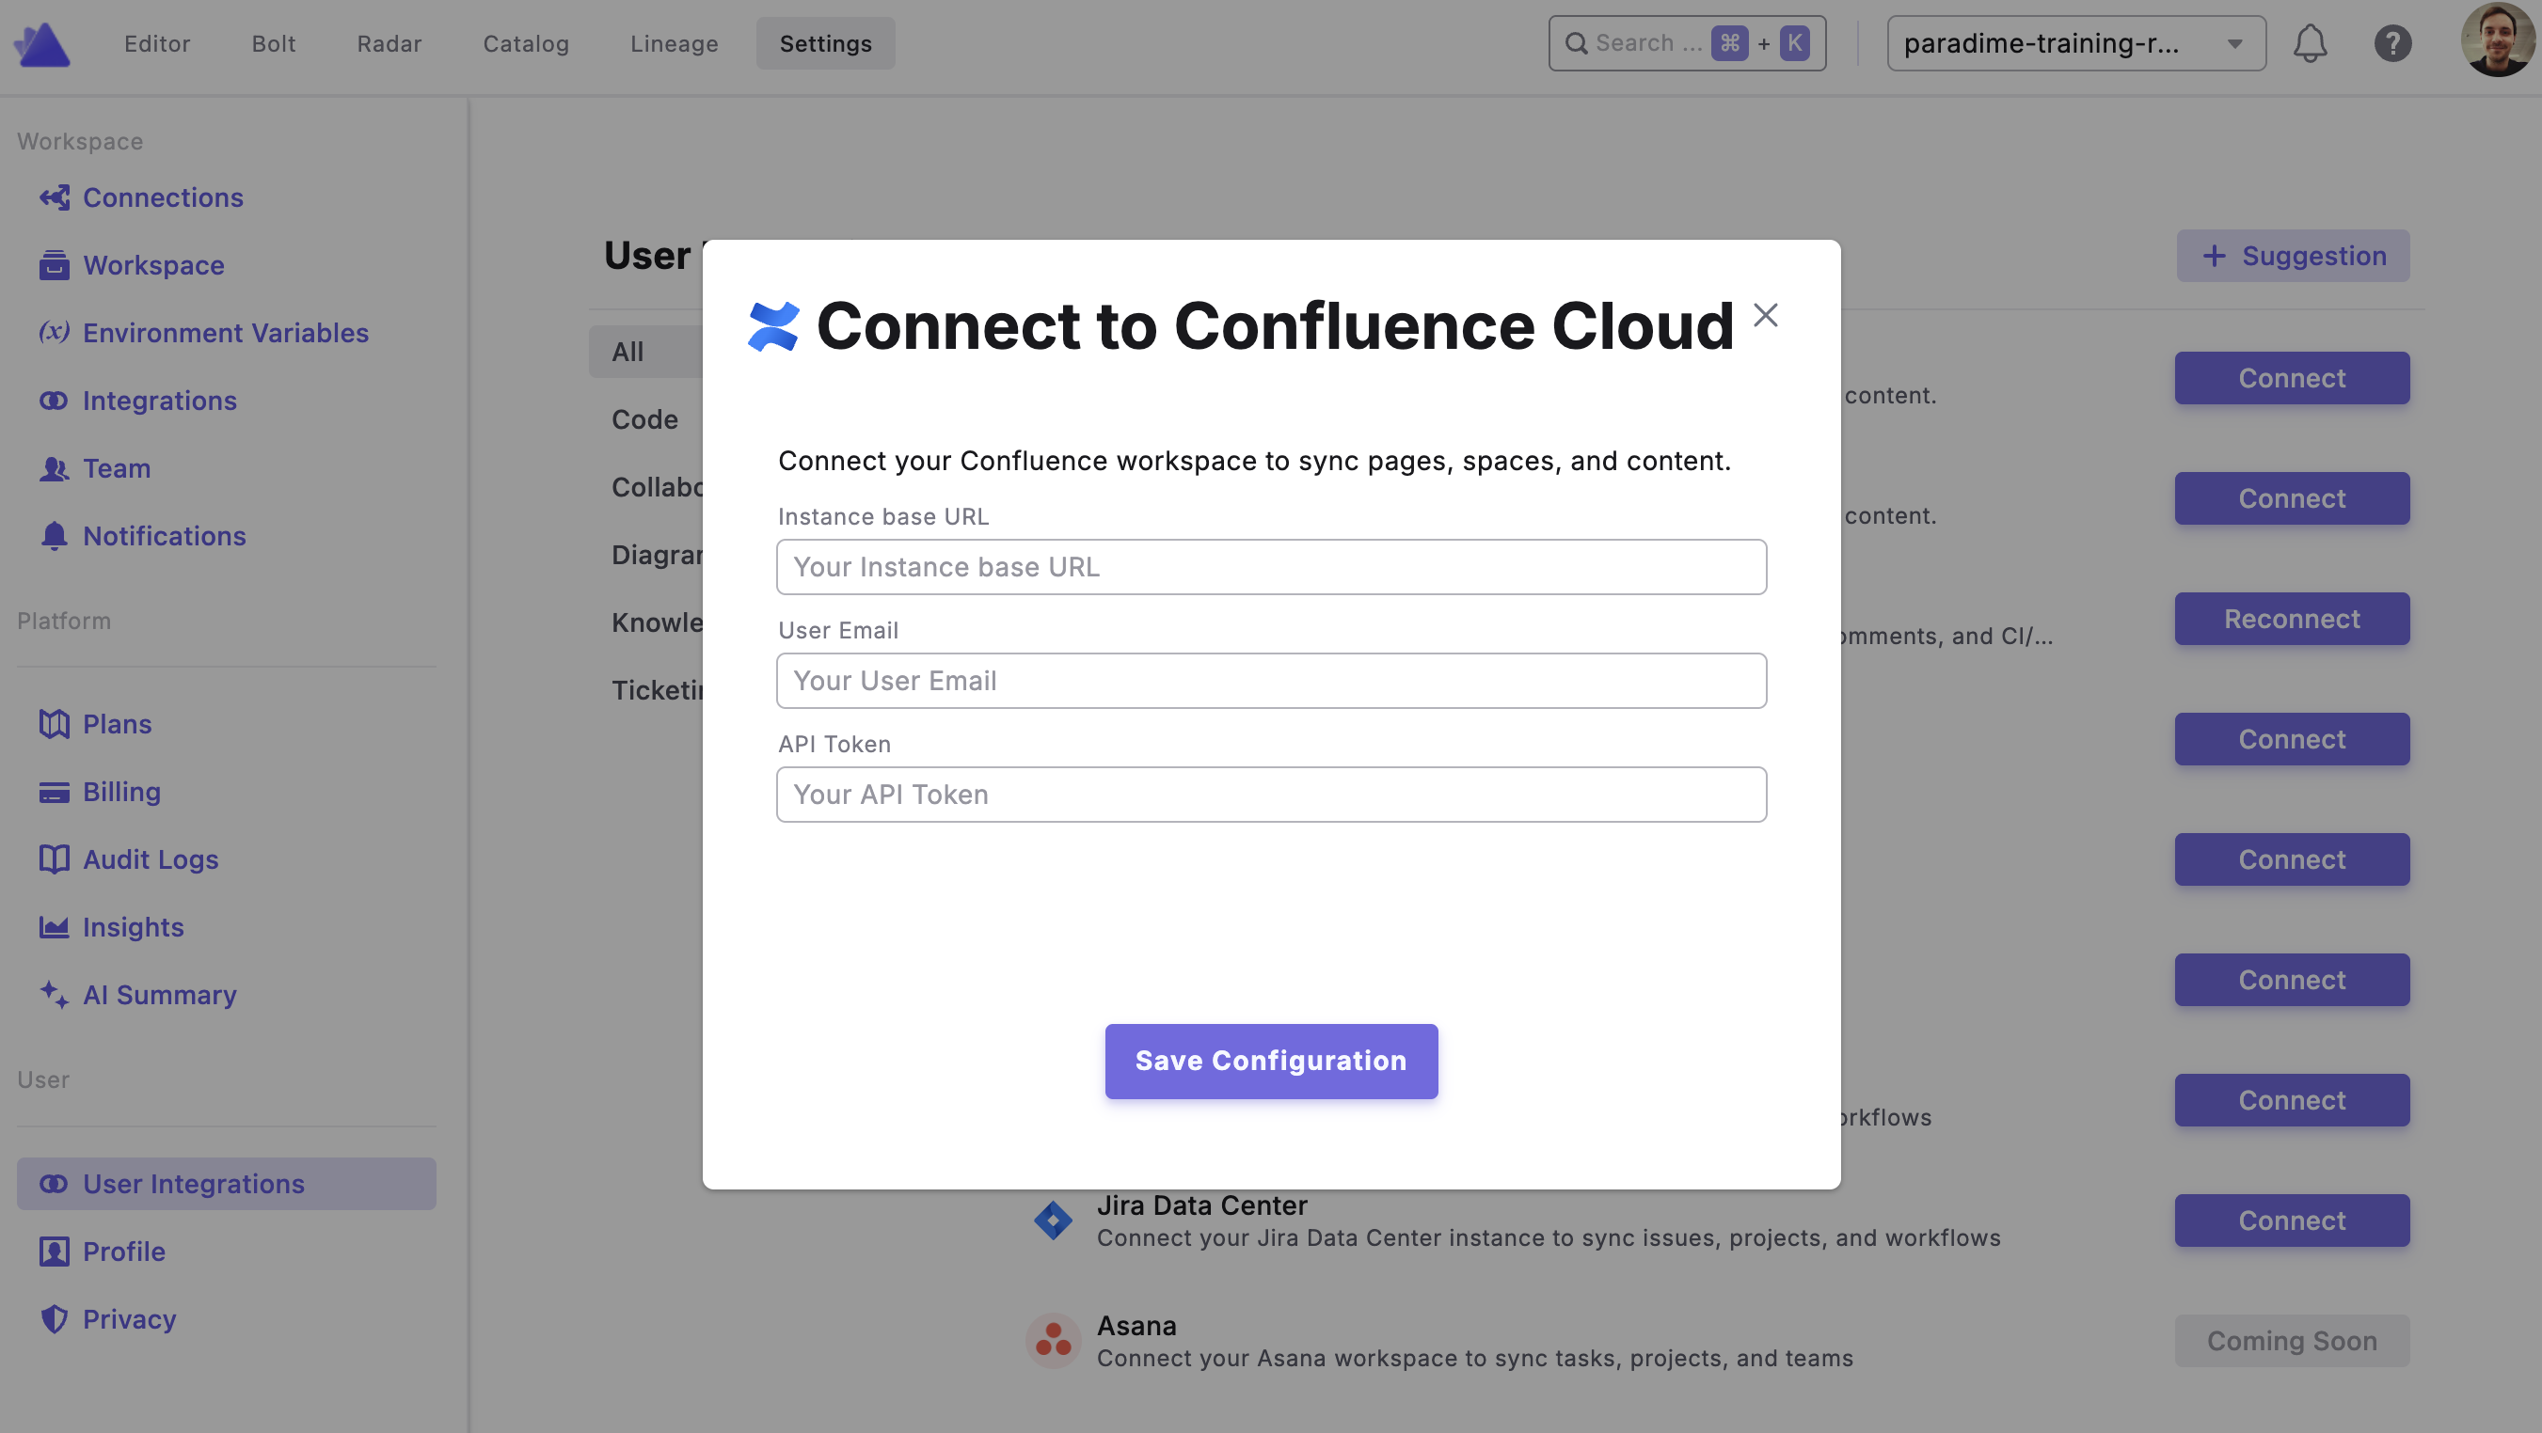
Task: Go to AI Summary page
Action: (x=159, y=994)
